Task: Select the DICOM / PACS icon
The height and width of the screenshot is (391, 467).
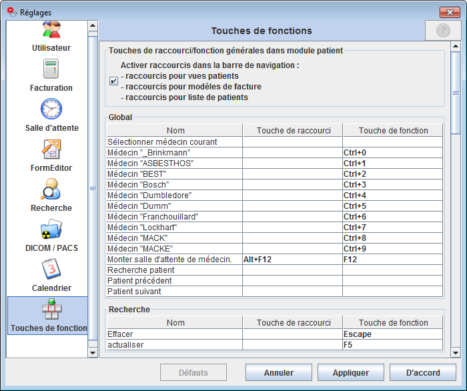Action: pos(51,230)
